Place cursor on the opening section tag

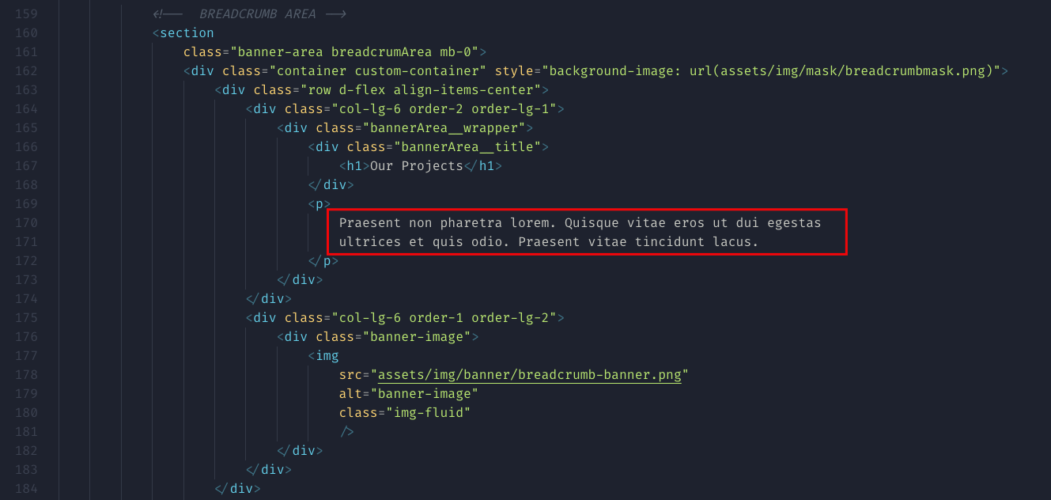(x=187, y=33)
